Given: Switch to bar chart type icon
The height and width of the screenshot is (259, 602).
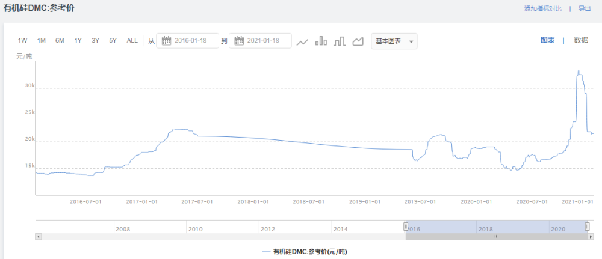Looking at the screenshot, I should [x=321, y=41].
